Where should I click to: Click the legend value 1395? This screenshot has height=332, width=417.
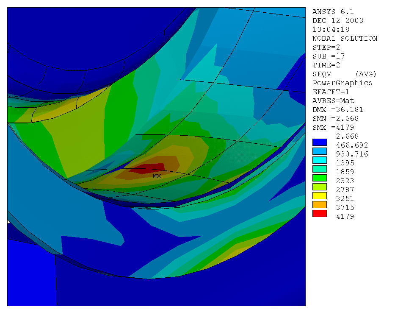(x=345, y=163)
